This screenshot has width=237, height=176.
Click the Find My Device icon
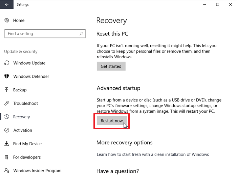click(7, 144)
